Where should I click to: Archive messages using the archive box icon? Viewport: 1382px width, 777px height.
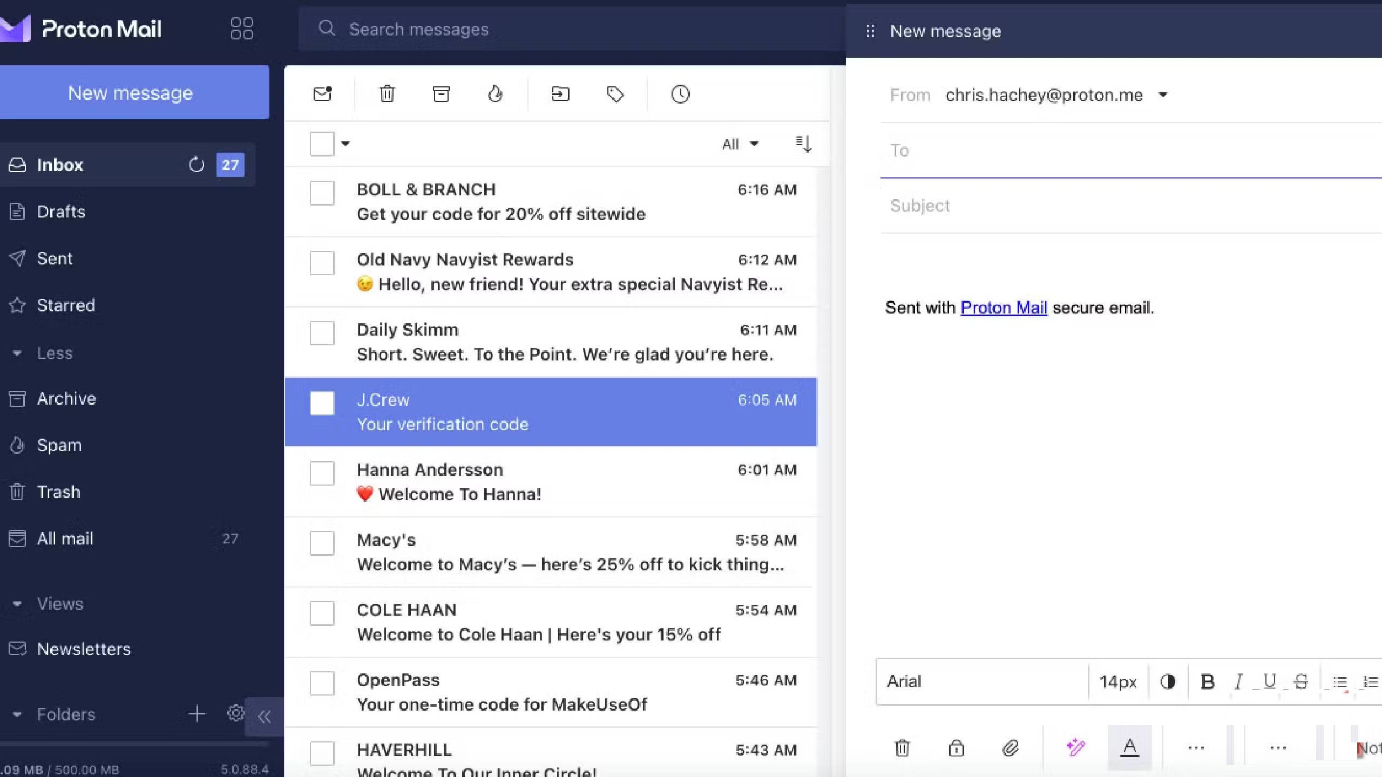click(441, 93)
